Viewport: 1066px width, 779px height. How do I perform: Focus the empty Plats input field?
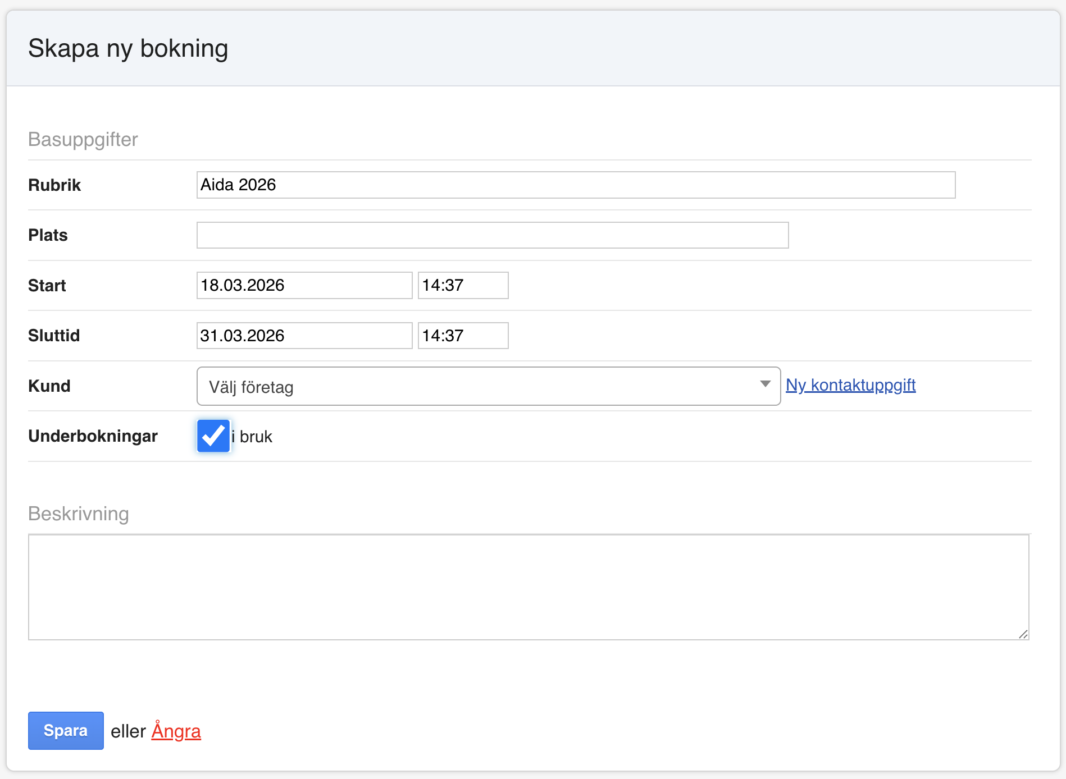pos(492,235)
